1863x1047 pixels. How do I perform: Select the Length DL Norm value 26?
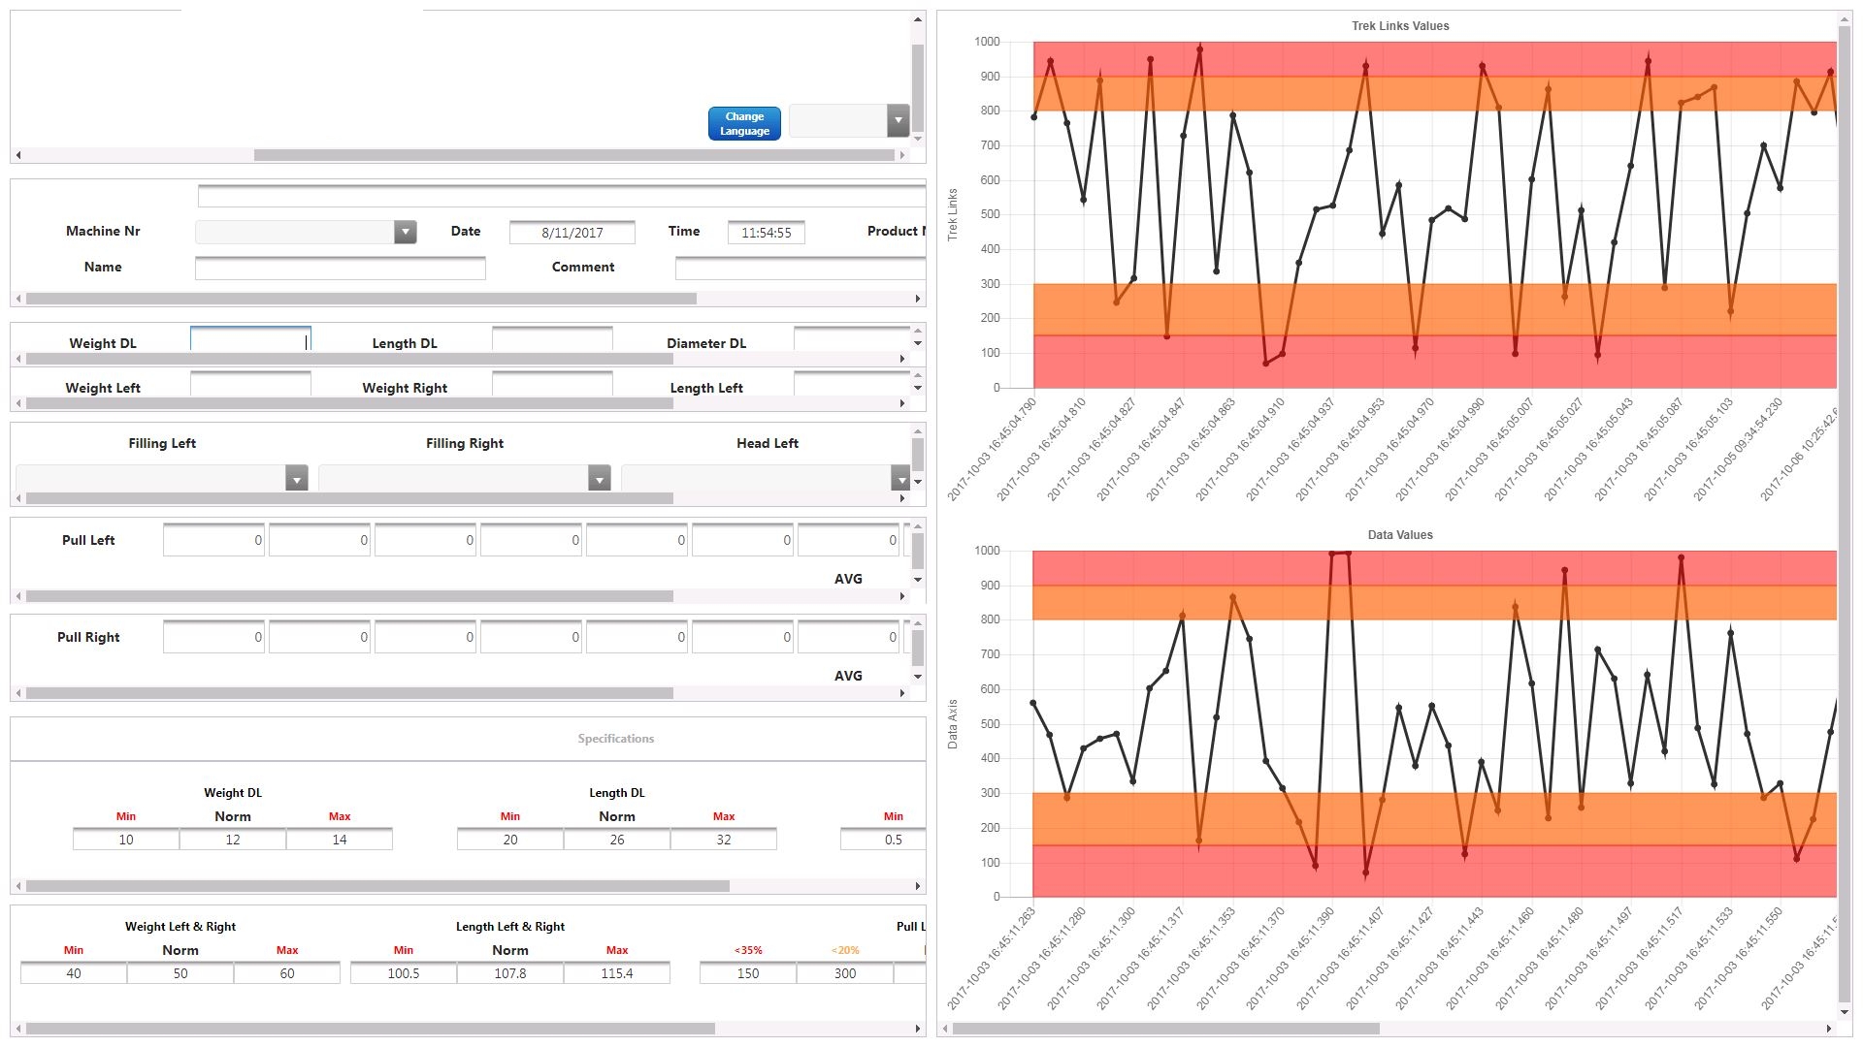[617, 840]
